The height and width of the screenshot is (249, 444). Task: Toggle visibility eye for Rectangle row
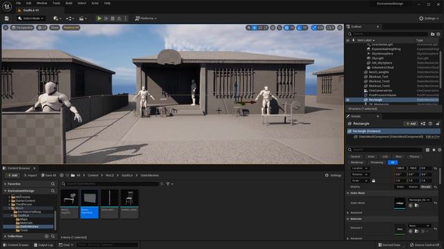(x=348, y=100)
